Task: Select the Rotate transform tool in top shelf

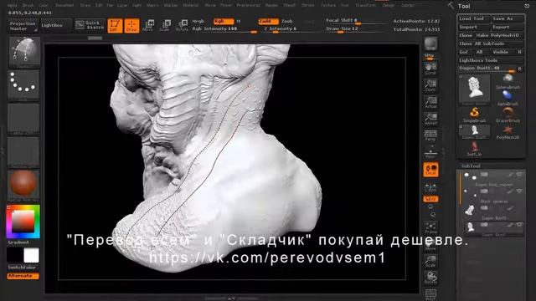Action: (182, 26)
